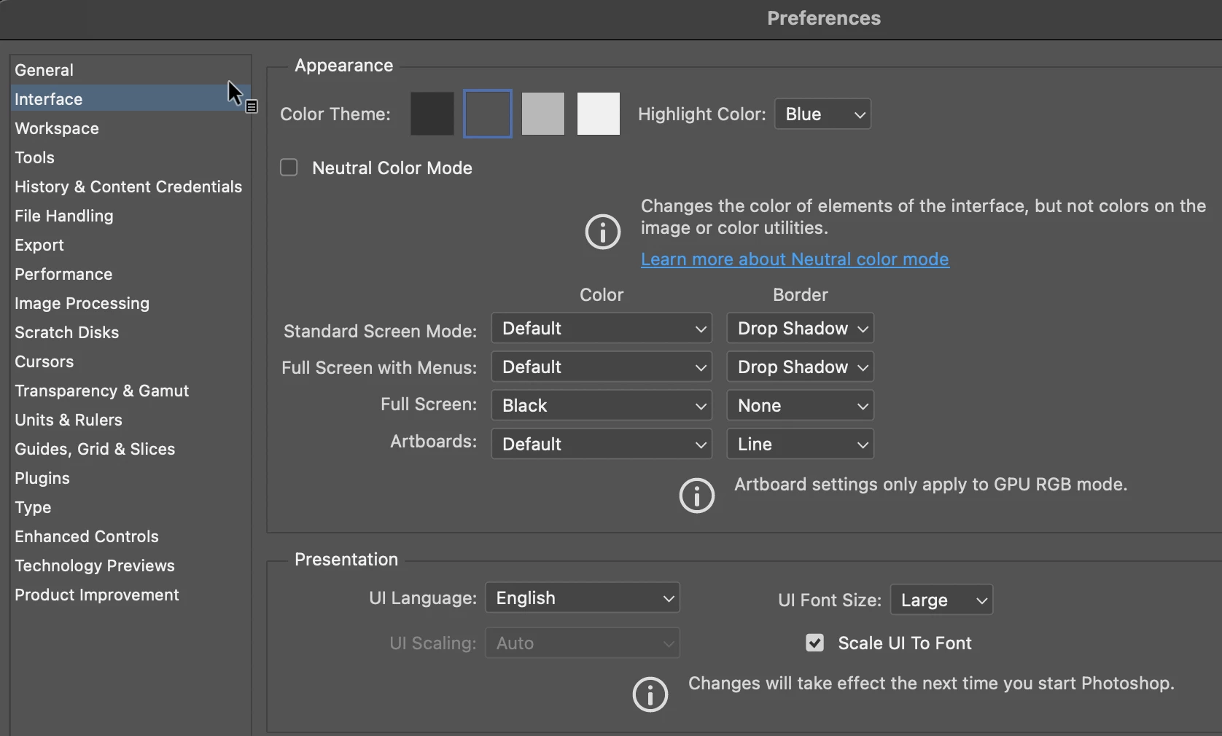Open the File Handling preferences category
The image size is (1222, 736).
[131, 216]
